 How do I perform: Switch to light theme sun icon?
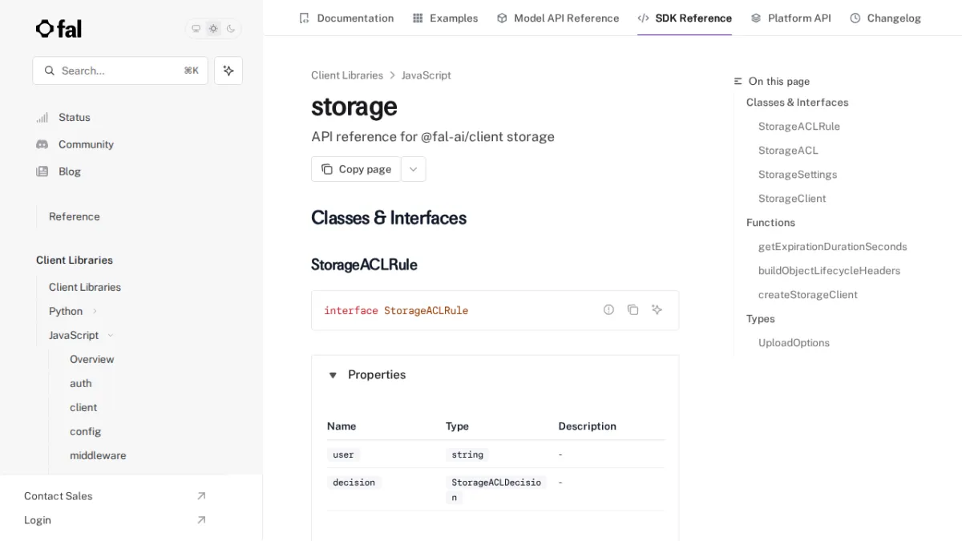pos(213,29)
